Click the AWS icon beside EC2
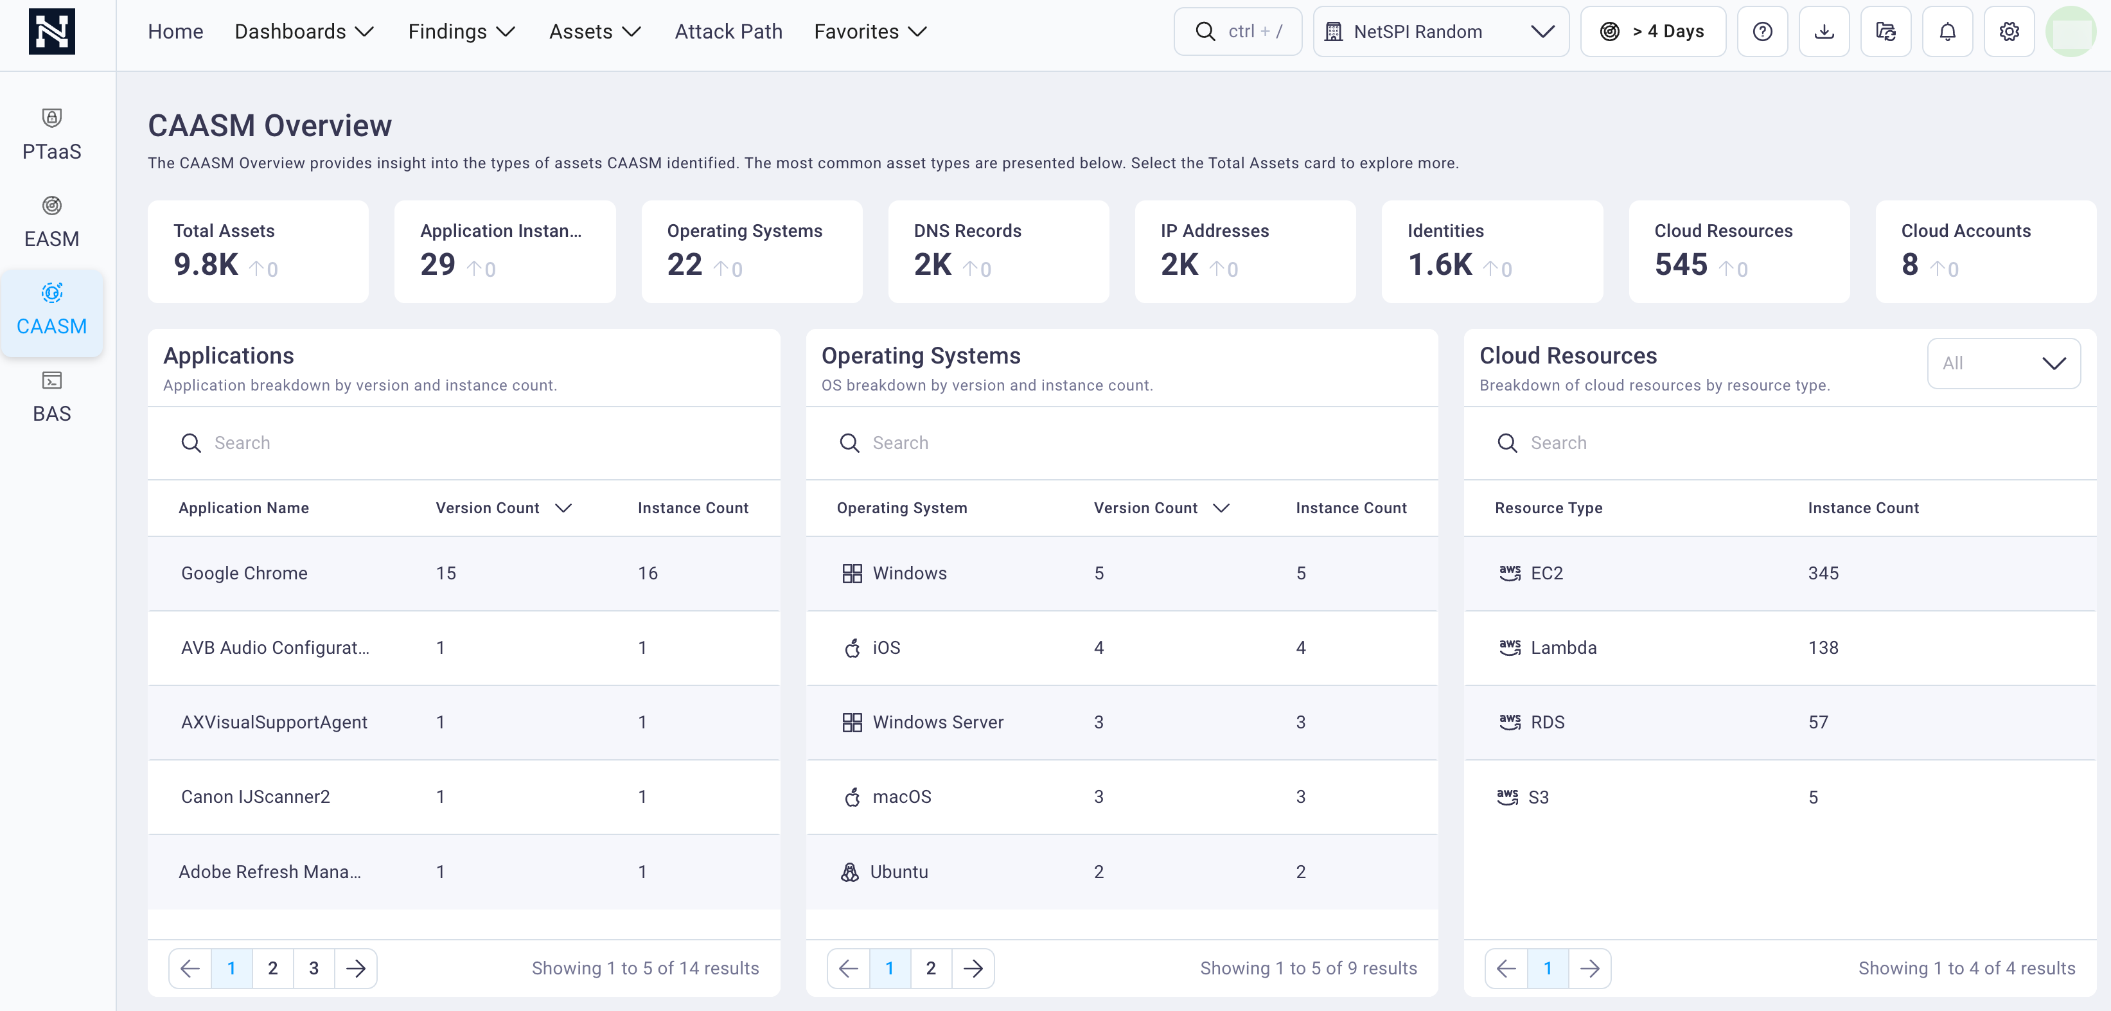Screen dimensions: 2111x1011 click(x=1510, y=573)
